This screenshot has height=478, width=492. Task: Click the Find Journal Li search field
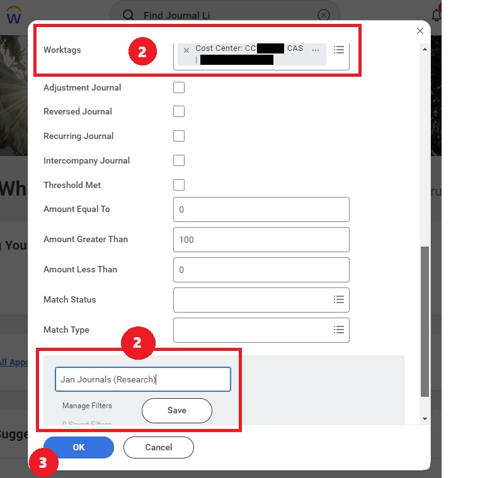(x=225, y=15)
